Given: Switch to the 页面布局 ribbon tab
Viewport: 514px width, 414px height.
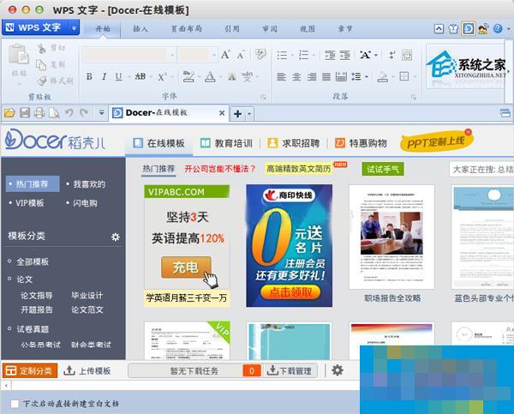Looking at the screenshot, I should (x=186, y=29).
